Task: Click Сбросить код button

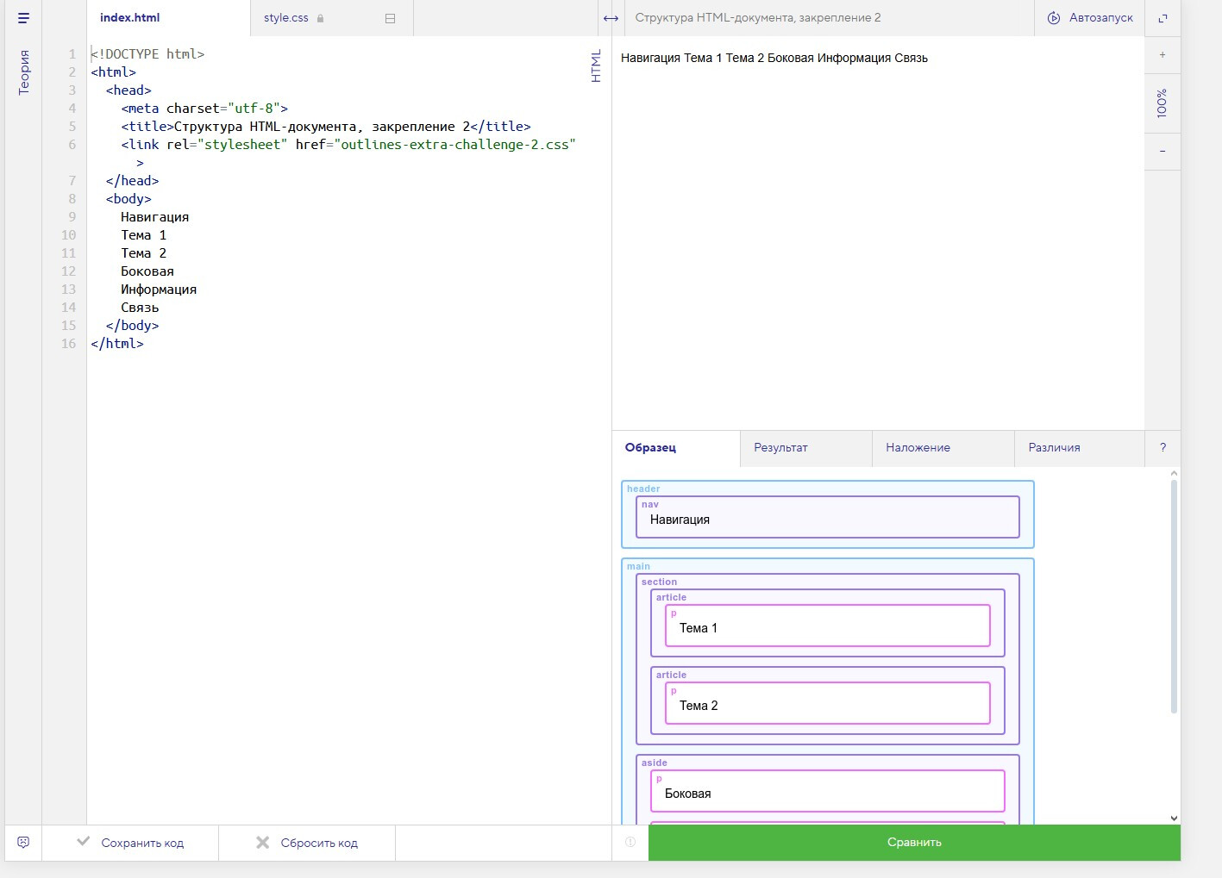Action: 307,843
